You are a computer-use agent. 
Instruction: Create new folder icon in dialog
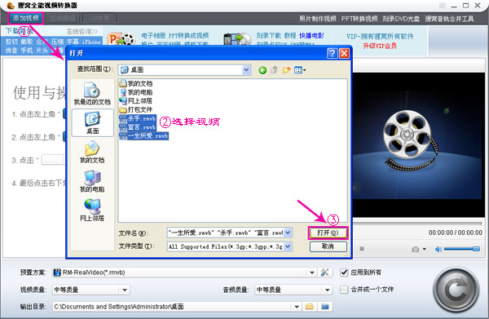tap(286, 70)
